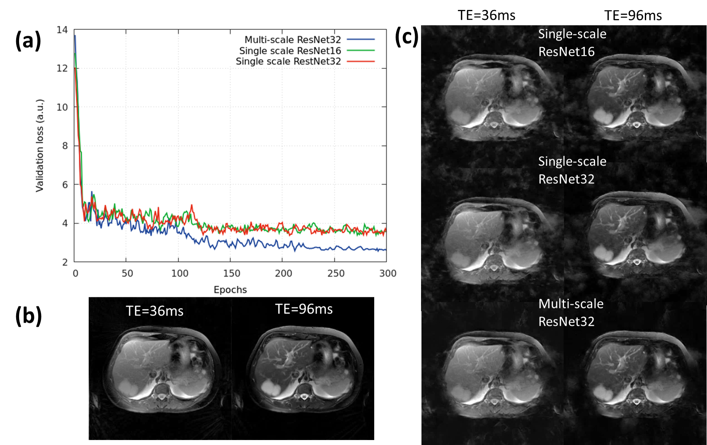Screen dimensions: 707x445
Task: Click the red Single scale RestNet32 legend line
Action: [361, 61]
